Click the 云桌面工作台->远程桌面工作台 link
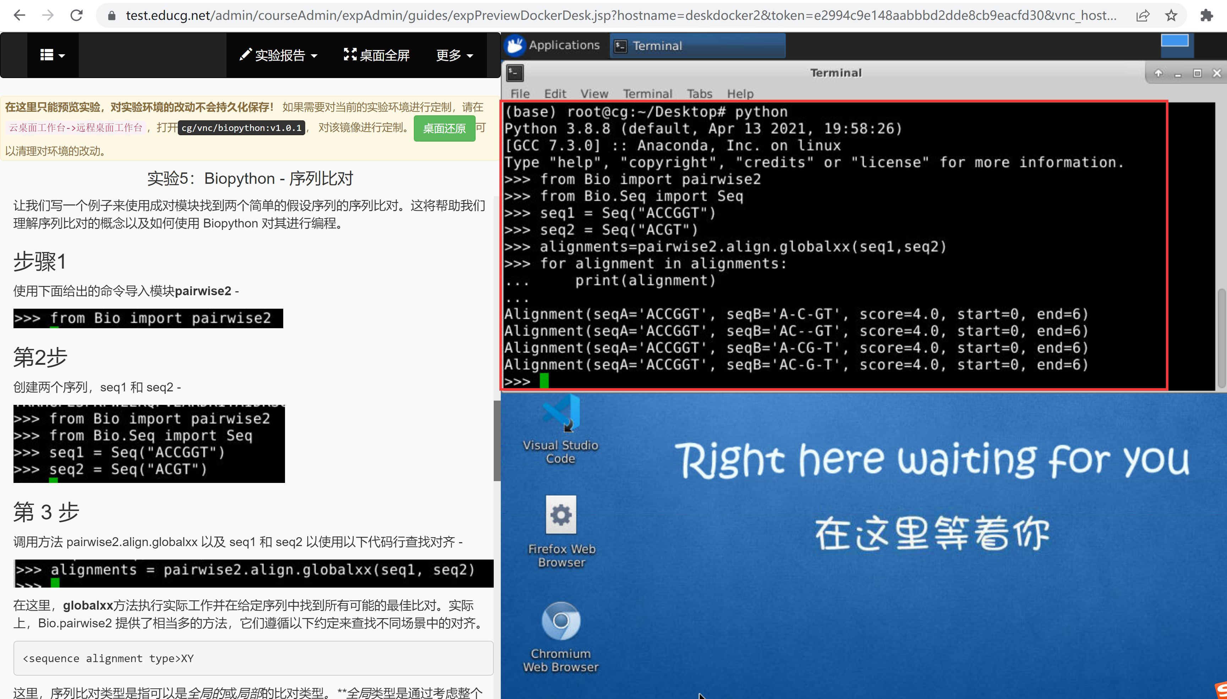The image size is (1227, 699). pyautogui.click(x=76, y=127)
